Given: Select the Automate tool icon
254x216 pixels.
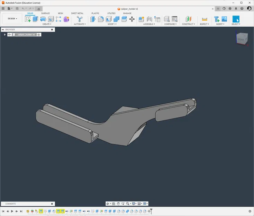Looking at the screenshot, I should [x=80, y=19].
